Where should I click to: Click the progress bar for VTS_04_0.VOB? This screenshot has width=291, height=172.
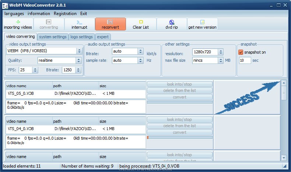(x=180, y=137)
